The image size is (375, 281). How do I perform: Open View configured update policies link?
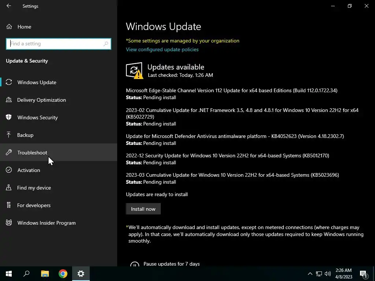click(162, 49)
